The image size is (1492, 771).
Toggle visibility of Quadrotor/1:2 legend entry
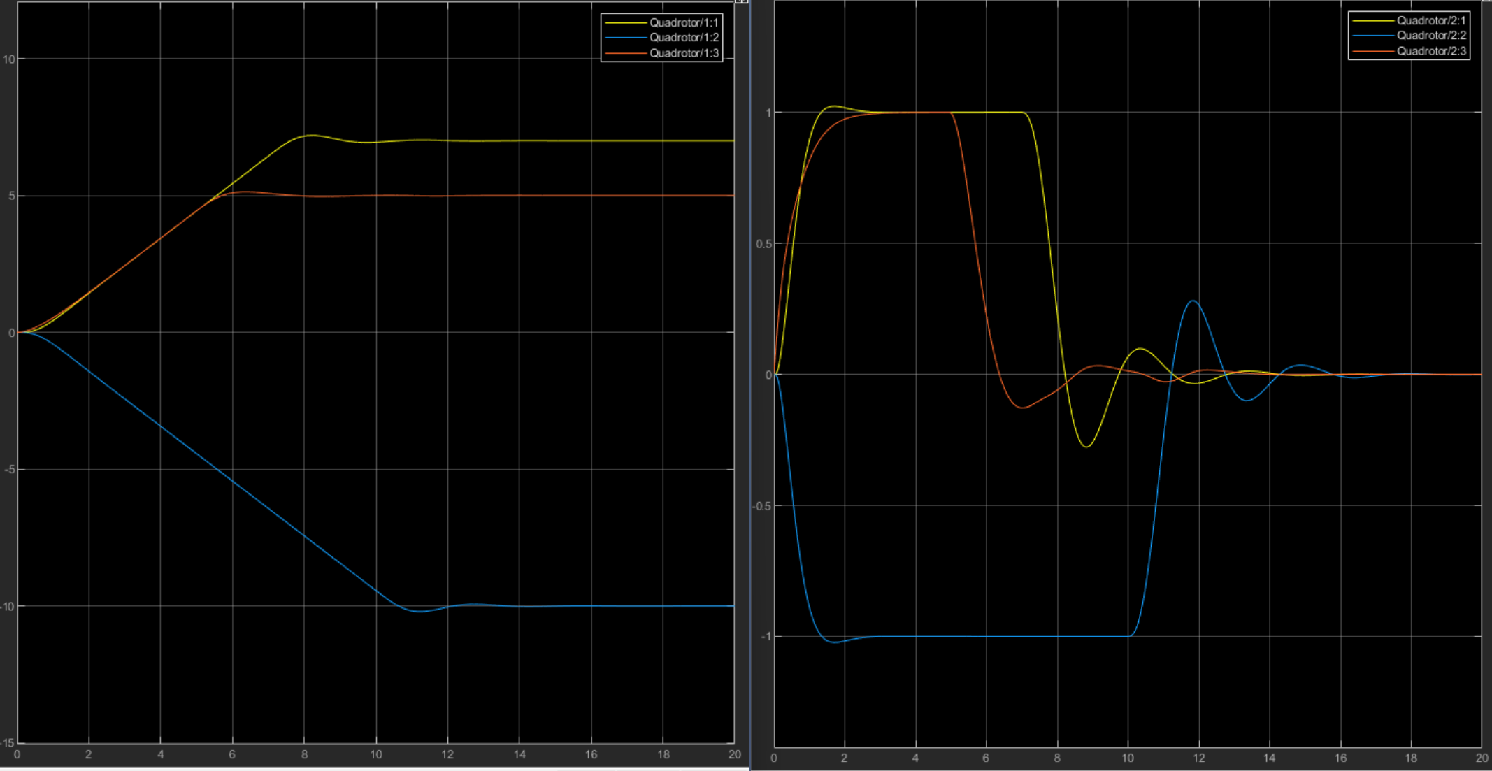(x=683, y=38)
